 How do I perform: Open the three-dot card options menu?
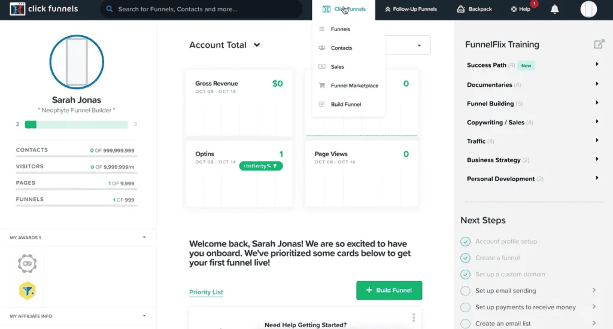(413, 317)
